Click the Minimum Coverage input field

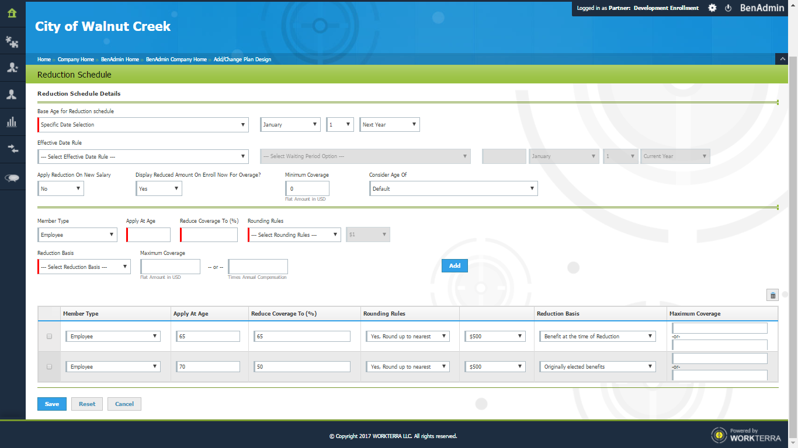(x=307, y=188)
